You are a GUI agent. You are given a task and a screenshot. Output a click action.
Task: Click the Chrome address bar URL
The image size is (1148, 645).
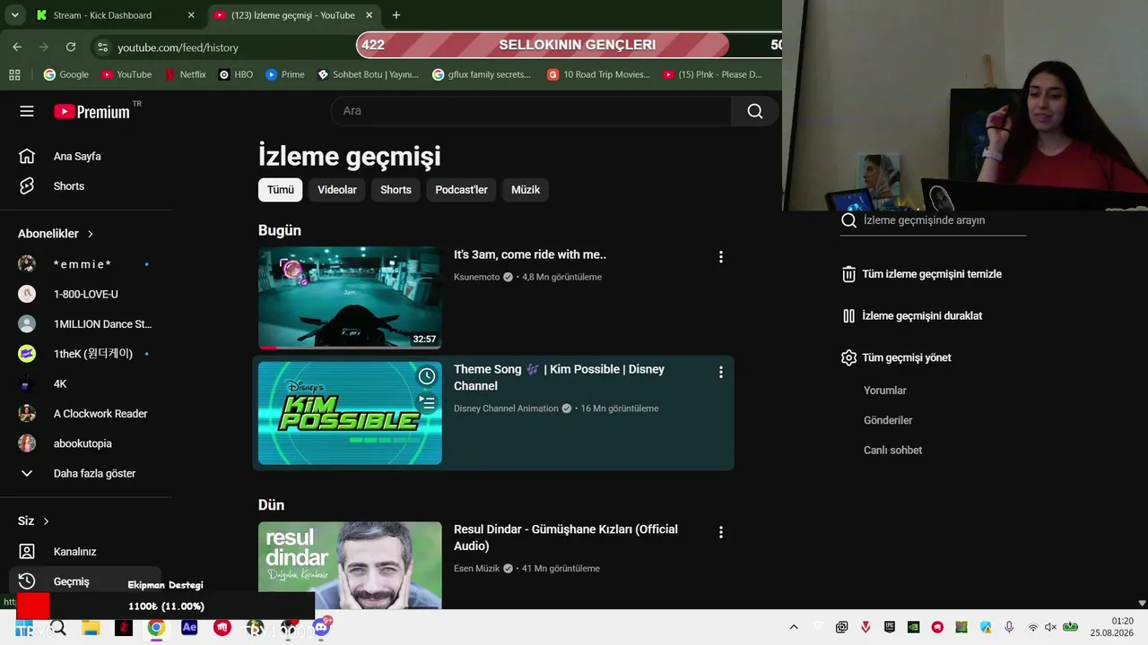pos(178,47)
